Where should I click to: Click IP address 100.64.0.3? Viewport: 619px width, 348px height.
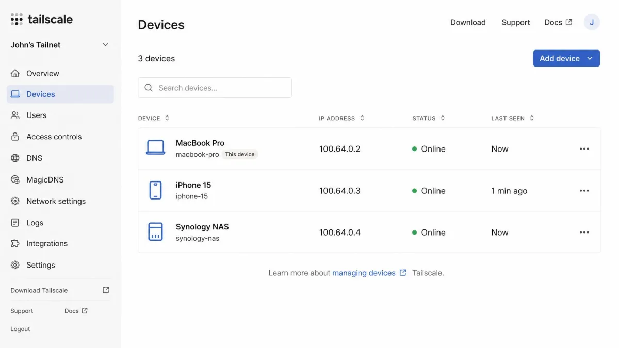tap(339, 191)
